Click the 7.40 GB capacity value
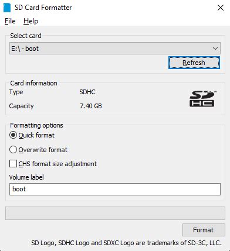The width and height of the screenshot is (230, 251). [91, 106]
